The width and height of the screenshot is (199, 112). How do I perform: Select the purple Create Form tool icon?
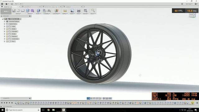pyautogui.click(x=32, y=11)
